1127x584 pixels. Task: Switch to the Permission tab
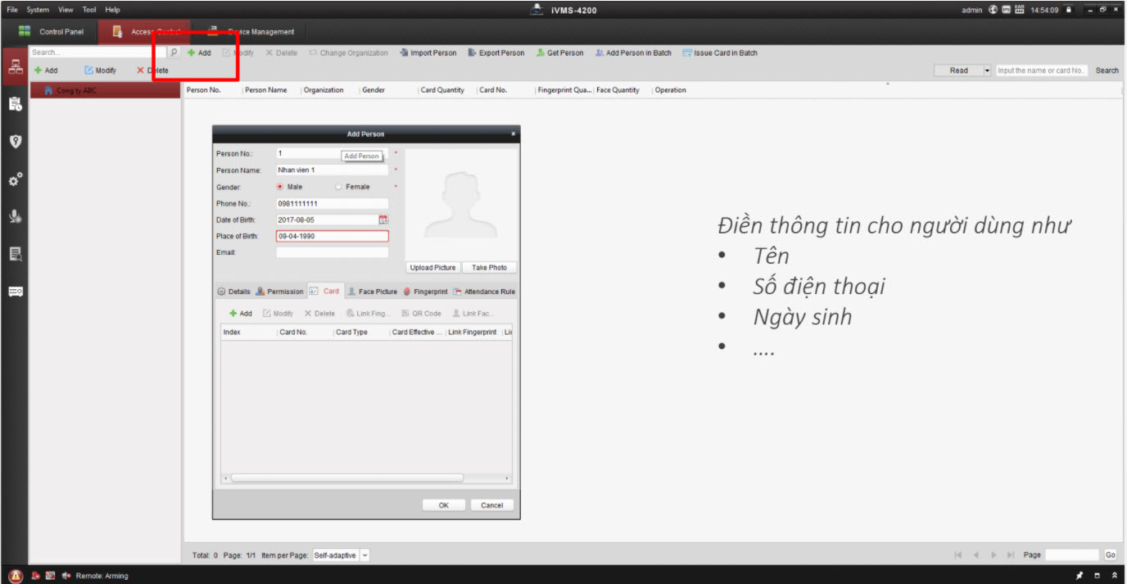click(279, 292)
